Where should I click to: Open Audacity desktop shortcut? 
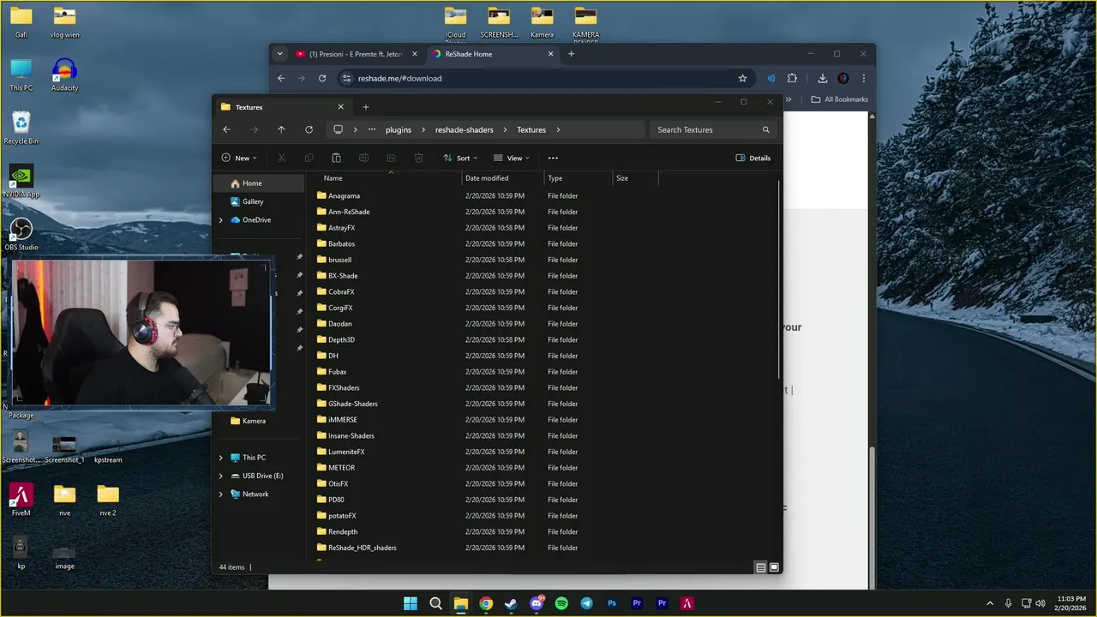64,75
